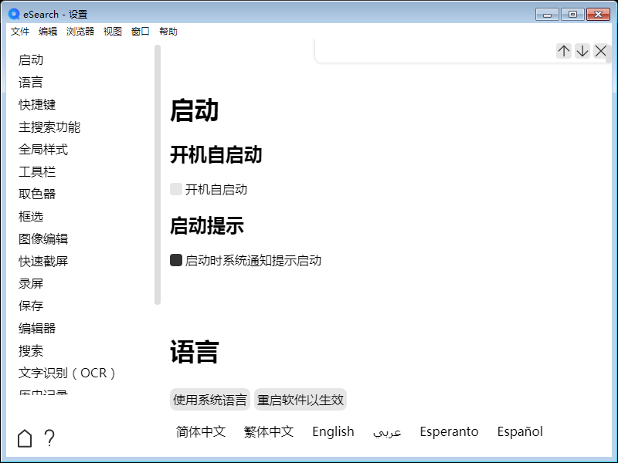Viewport: 618px width, 463px height.
Task: Select 繁体中文 as the language
Action: tap(269, 431)
